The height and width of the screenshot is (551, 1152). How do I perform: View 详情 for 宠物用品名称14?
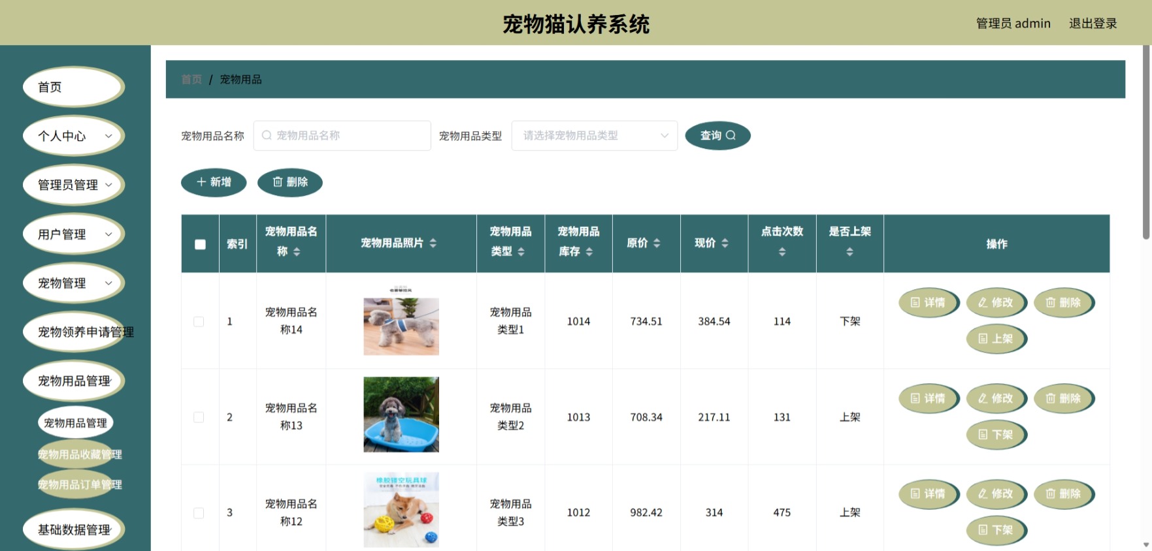(929, 303)
